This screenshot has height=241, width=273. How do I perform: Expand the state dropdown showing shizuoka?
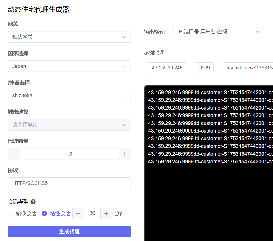coord(69,95)
